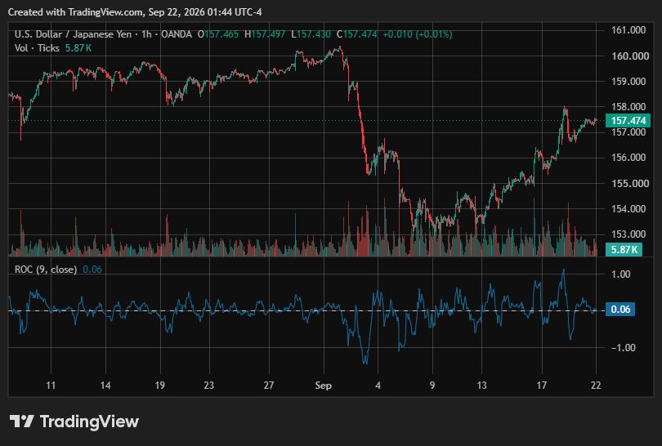Click the 153.000 price scale label
This screenshot has height=446, width=662.
(628, 234)
